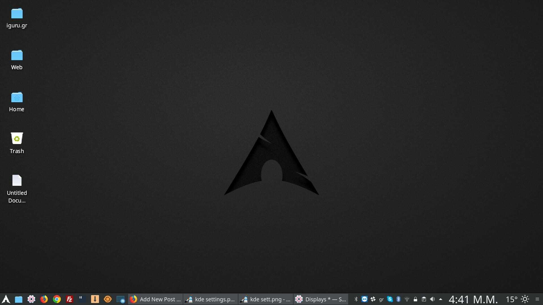This screenshot has height=305, width=543.
Task: Open the orange download arrow application
Action: coord(95,299)
